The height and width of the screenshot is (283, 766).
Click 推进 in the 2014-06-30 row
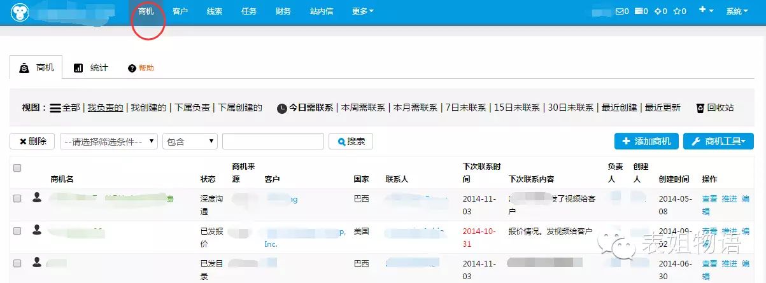[x=730, y=264]
